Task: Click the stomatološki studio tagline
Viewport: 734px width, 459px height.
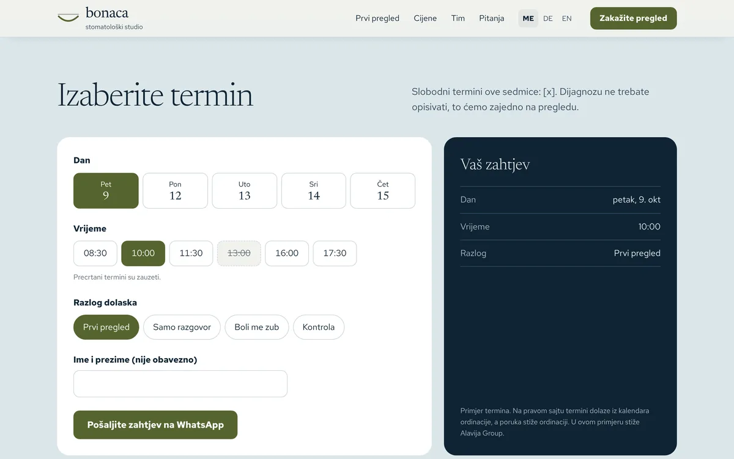Action: coord(114,27)
